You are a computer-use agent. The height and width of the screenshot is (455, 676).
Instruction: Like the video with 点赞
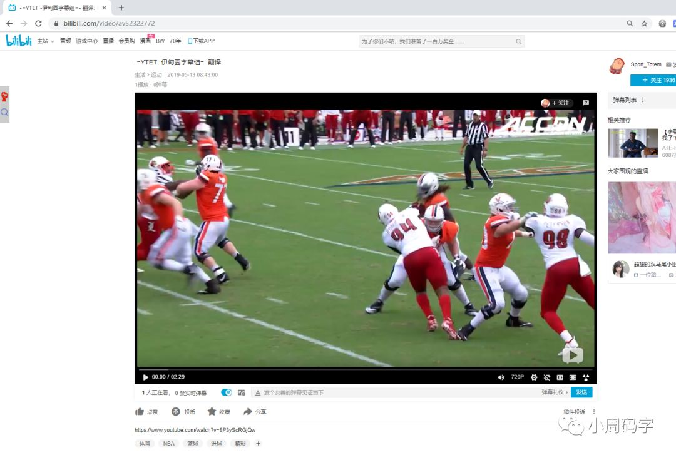click(x=146, y=412)
